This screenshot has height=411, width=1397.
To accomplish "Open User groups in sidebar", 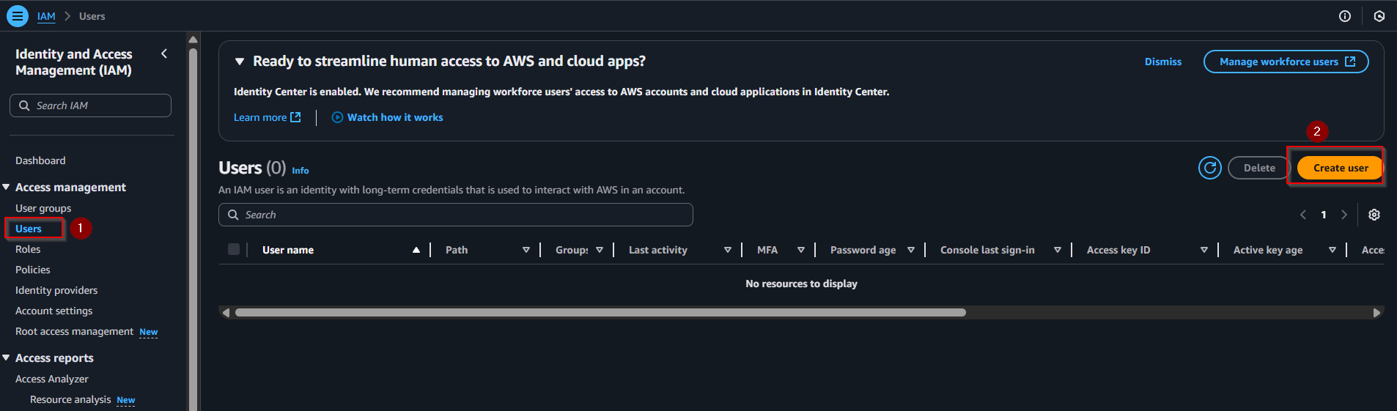I will coord(43,208).
